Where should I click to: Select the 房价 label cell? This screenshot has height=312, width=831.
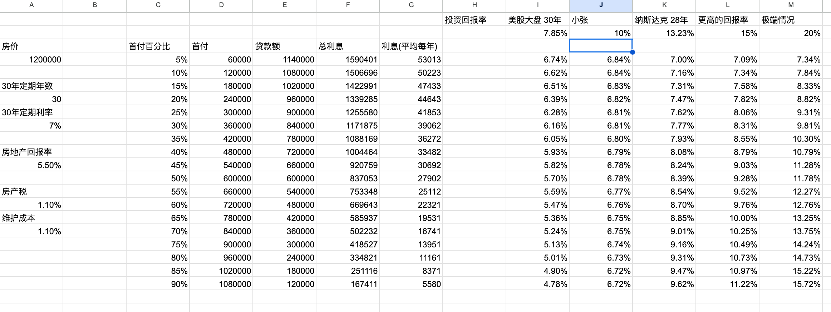[31, 46]
